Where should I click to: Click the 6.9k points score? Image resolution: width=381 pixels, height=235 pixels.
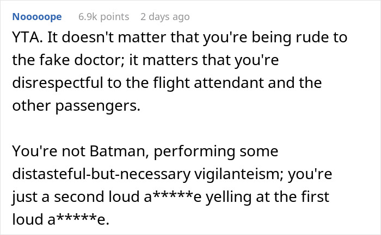(103, 17)
